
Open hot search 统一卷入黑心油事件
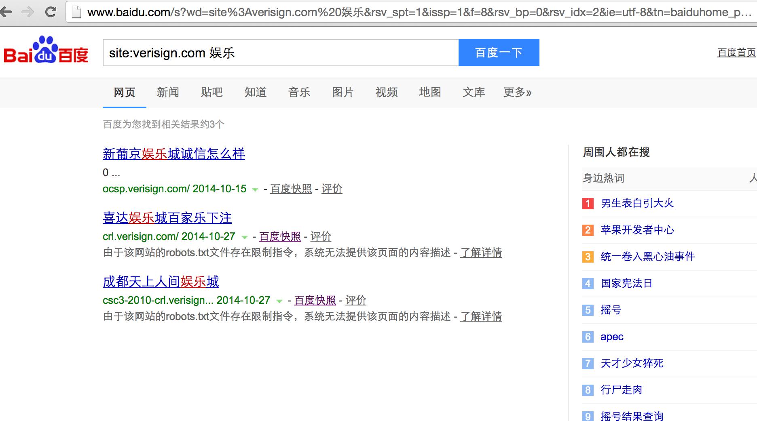pyautogui.click(x=648, y=257)
